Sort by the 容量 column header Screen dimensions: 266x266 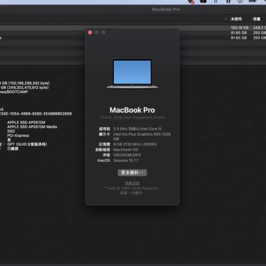(x=256, y=19)
